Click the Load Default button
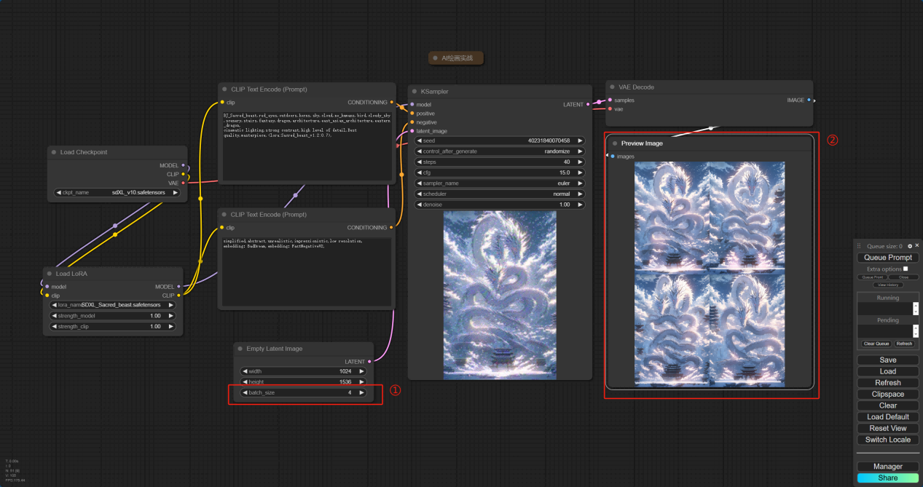This screenshot has width=923, height=487. pos(888,417)
